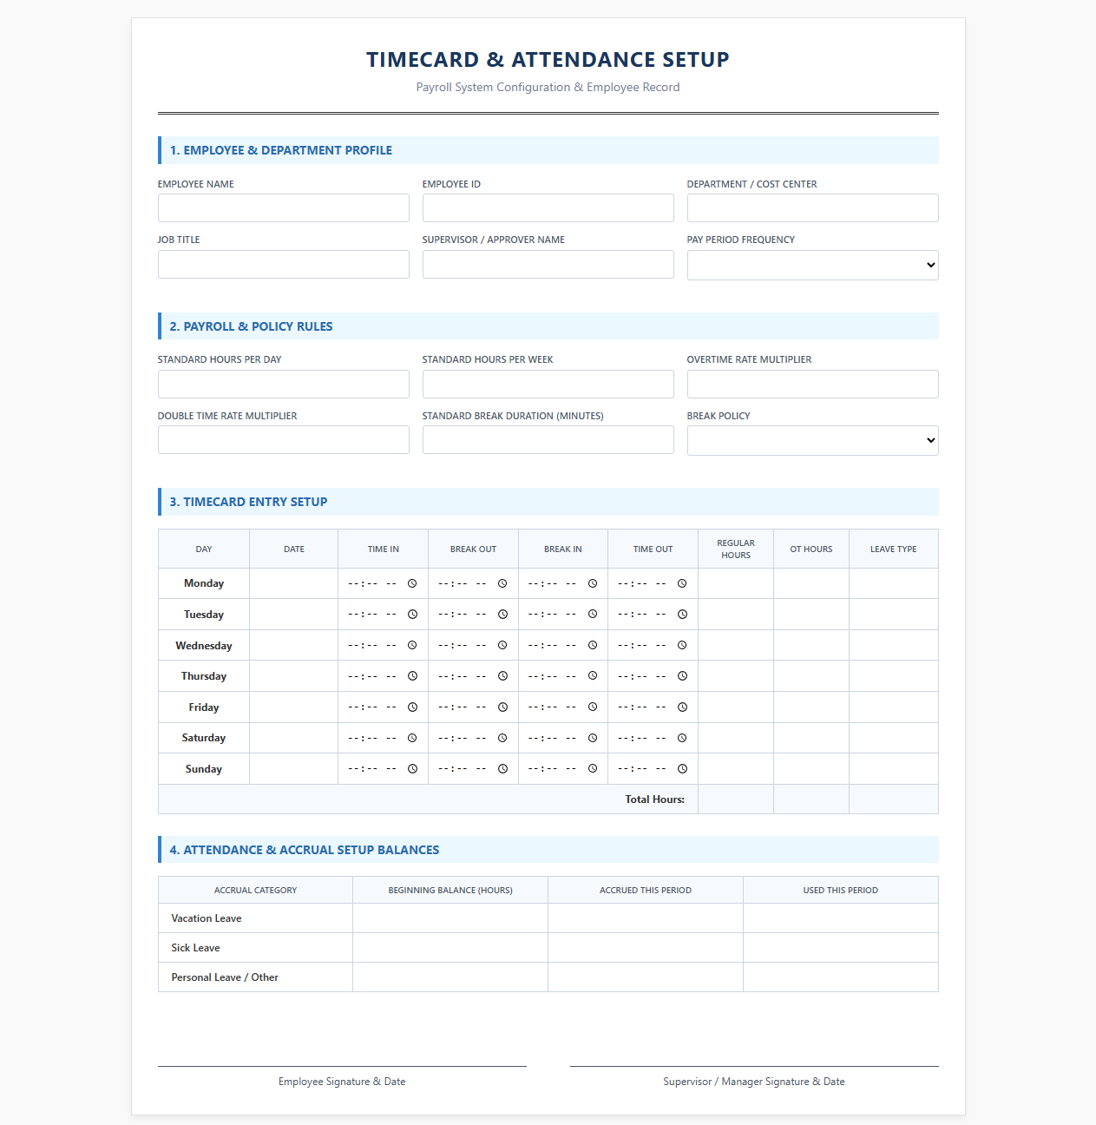This screenshot has height=1125, width=1096.
Task: Open the Wednesday Time Out clock picker
Action: [682, 645]
